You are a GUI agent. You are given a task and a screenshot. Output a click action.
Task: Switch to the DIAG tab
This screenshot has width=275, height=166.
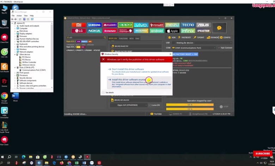(x=137, y=38)
